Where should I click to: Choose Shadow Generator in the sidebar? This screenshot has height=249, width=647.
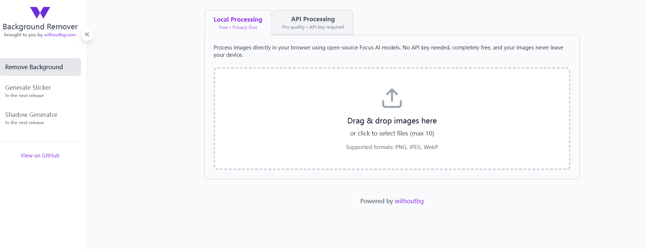31,115
